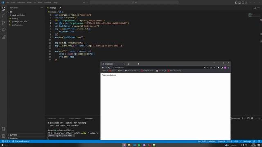Switch to the Problems panel tab
262x147 pixels.
point(52,118)
